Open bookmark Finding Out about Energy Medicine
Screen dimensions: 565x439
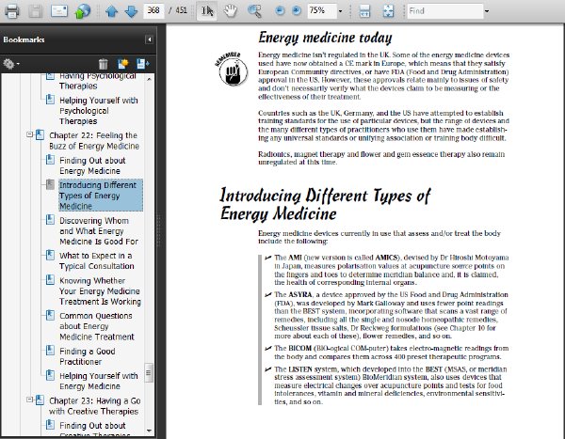point(92,165)
